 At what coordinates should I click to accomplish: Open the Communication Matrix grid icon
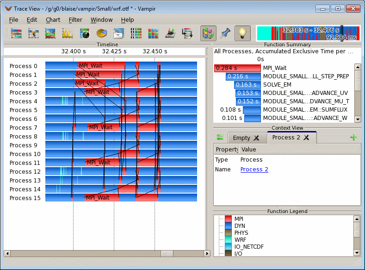153,33
